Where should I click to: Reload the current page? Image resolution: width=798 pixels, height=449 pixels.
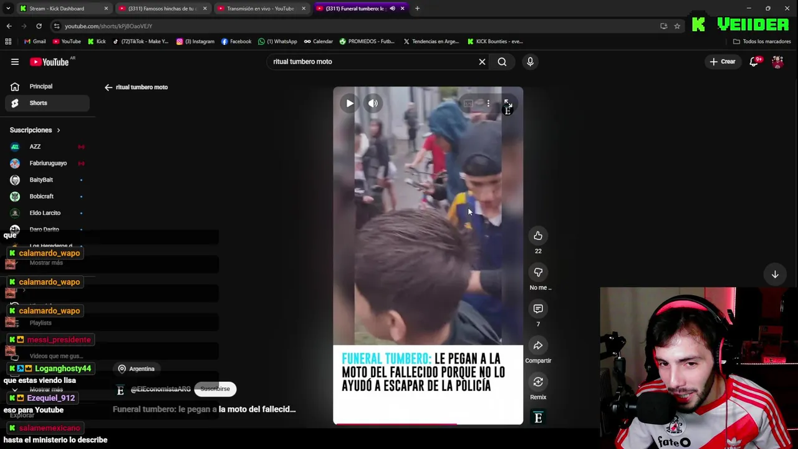[39, 26]
